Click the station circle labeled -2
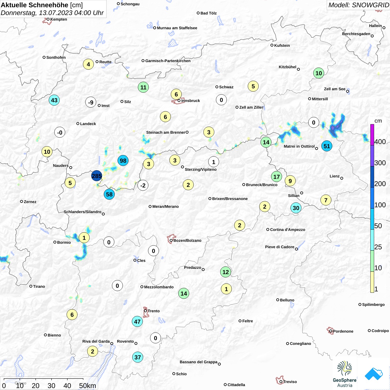Screen dimensions: 390x390 (143, 185)
